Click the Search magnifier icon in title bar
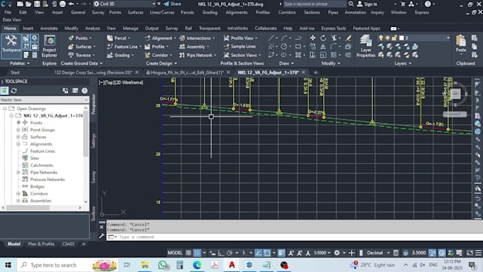Screen dimensions: 483x272 (351, 4)
